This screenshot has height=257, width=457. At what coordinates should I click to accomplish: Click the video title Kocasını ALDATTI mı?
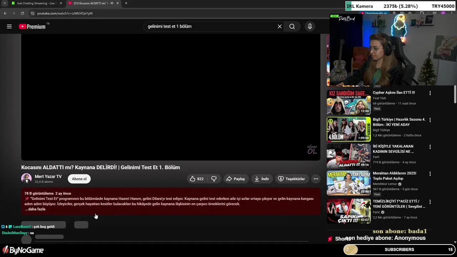(x=100, y=167)
